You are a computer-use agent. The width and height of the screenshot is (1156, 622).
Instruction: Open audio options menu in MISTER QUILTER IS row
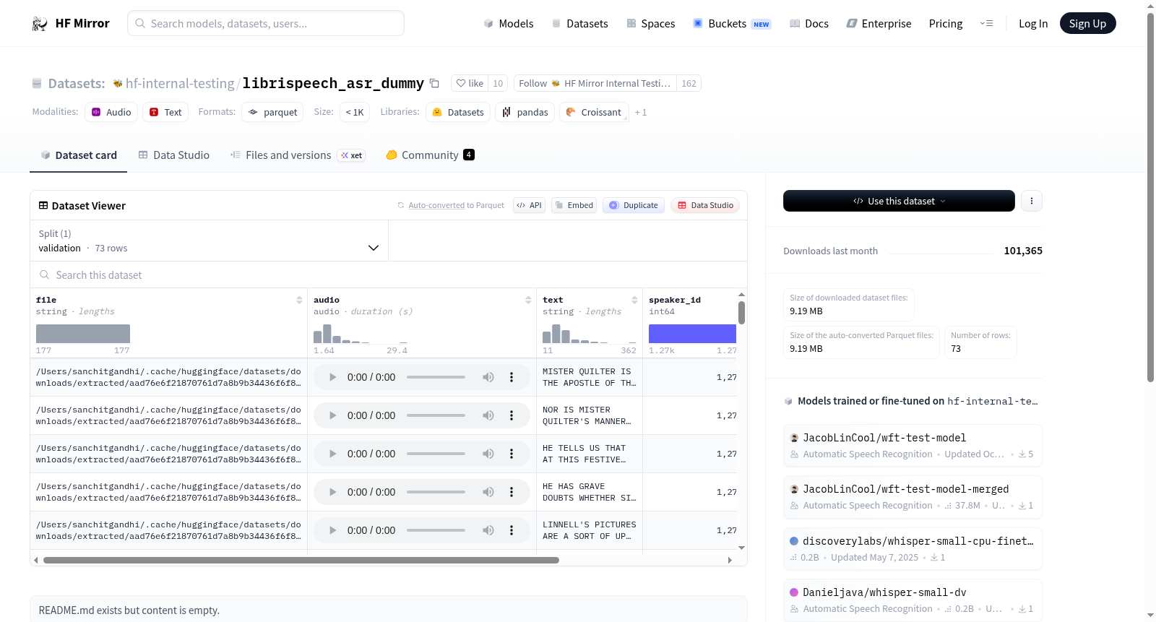click(x=512, y=377)
